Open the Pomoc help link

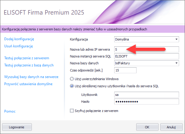coord(10,111)
